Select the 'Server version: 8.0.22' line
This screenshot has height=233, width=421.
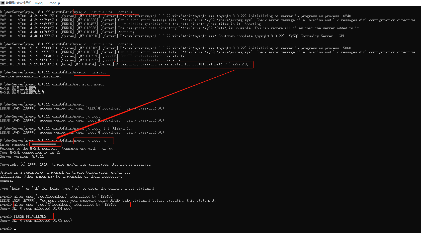point(22,156)
